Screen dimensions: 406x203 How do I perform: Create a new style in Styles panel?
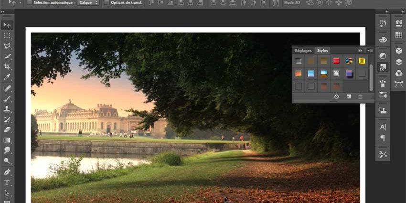[x=349, y=96]
